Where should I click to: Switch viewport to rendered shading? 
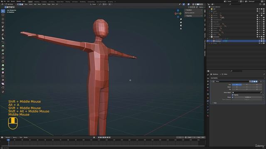tap(202, 5)
